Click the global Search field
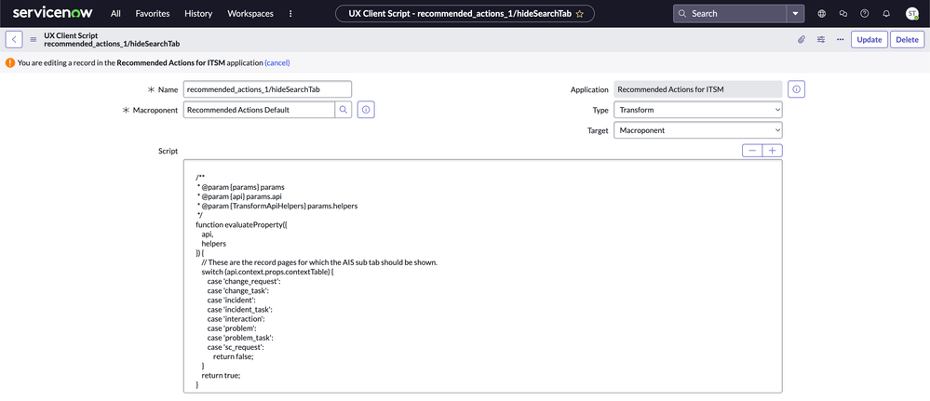Viewport: 930px width, 401px height. coord(730,13)
